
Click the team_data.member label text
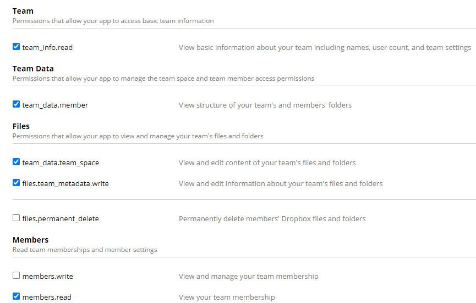coord(55,105)
